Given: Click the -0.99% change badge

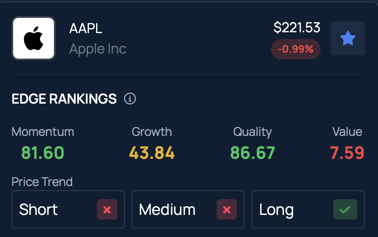Looking at the screenshot, I should tap(296, 49).
